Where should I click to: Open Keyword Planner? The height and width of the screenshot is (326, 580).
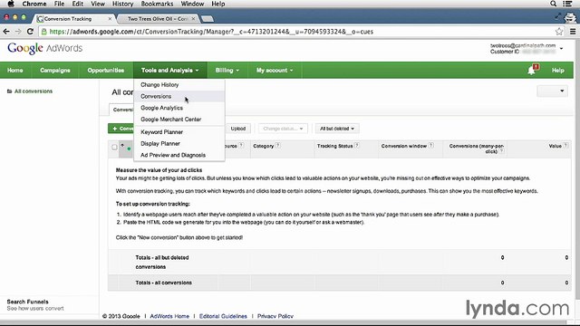(x=179, y=132)
